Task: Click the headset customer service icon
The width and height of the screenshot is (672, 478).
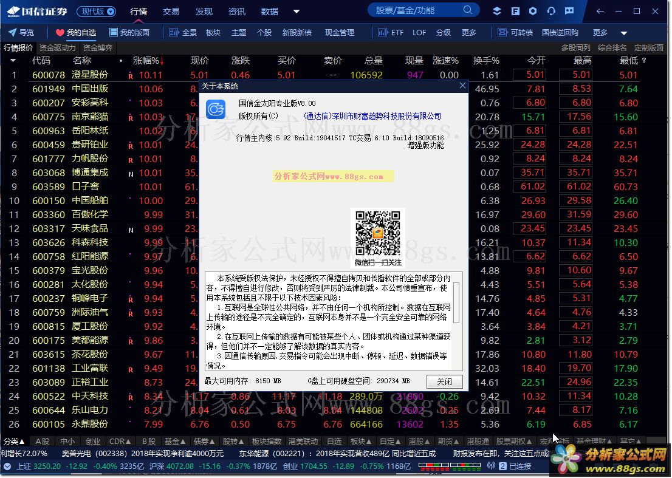Action: 551,11
